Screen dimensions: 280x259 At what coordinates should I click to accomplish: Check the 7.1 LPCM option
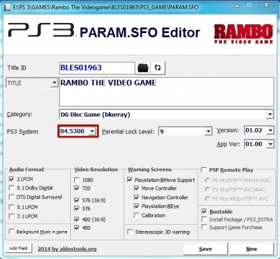pyautogui.click(x=11, y=216)
